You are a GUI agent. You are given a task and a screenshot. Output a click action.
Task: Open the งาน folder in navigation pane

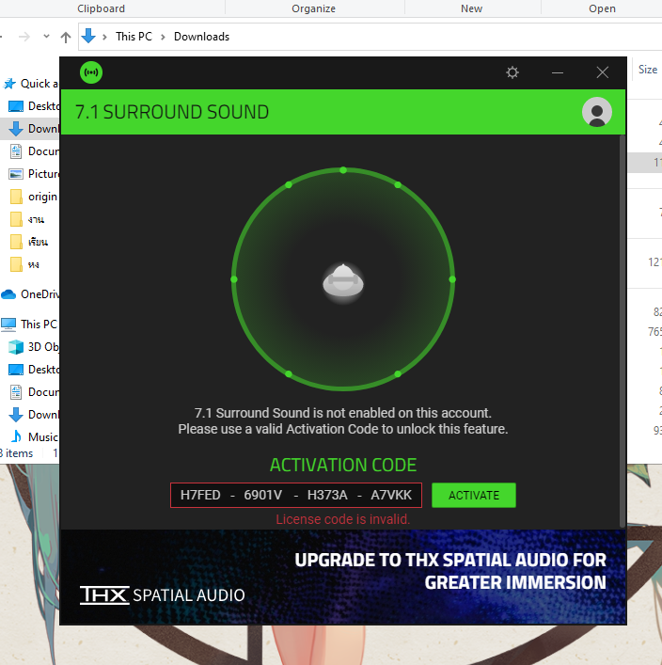tap(27, 219)
